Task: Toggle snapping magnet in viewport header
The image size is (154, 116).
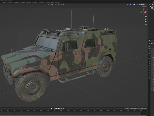Action: (x=59, y=5)
